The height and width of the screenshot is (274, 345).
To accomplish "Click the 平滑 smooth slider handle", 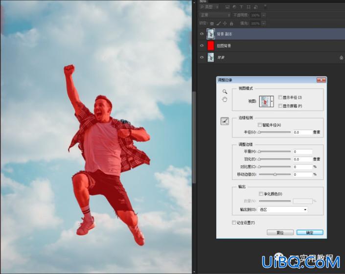I will [x=259, y=152].
